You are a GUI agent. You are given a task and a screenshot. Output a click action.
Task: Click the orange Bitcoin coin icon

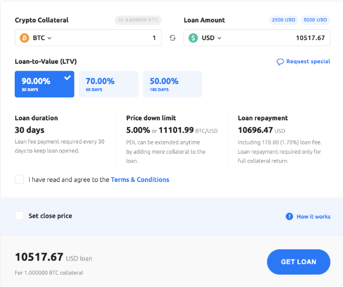point(24,38)
